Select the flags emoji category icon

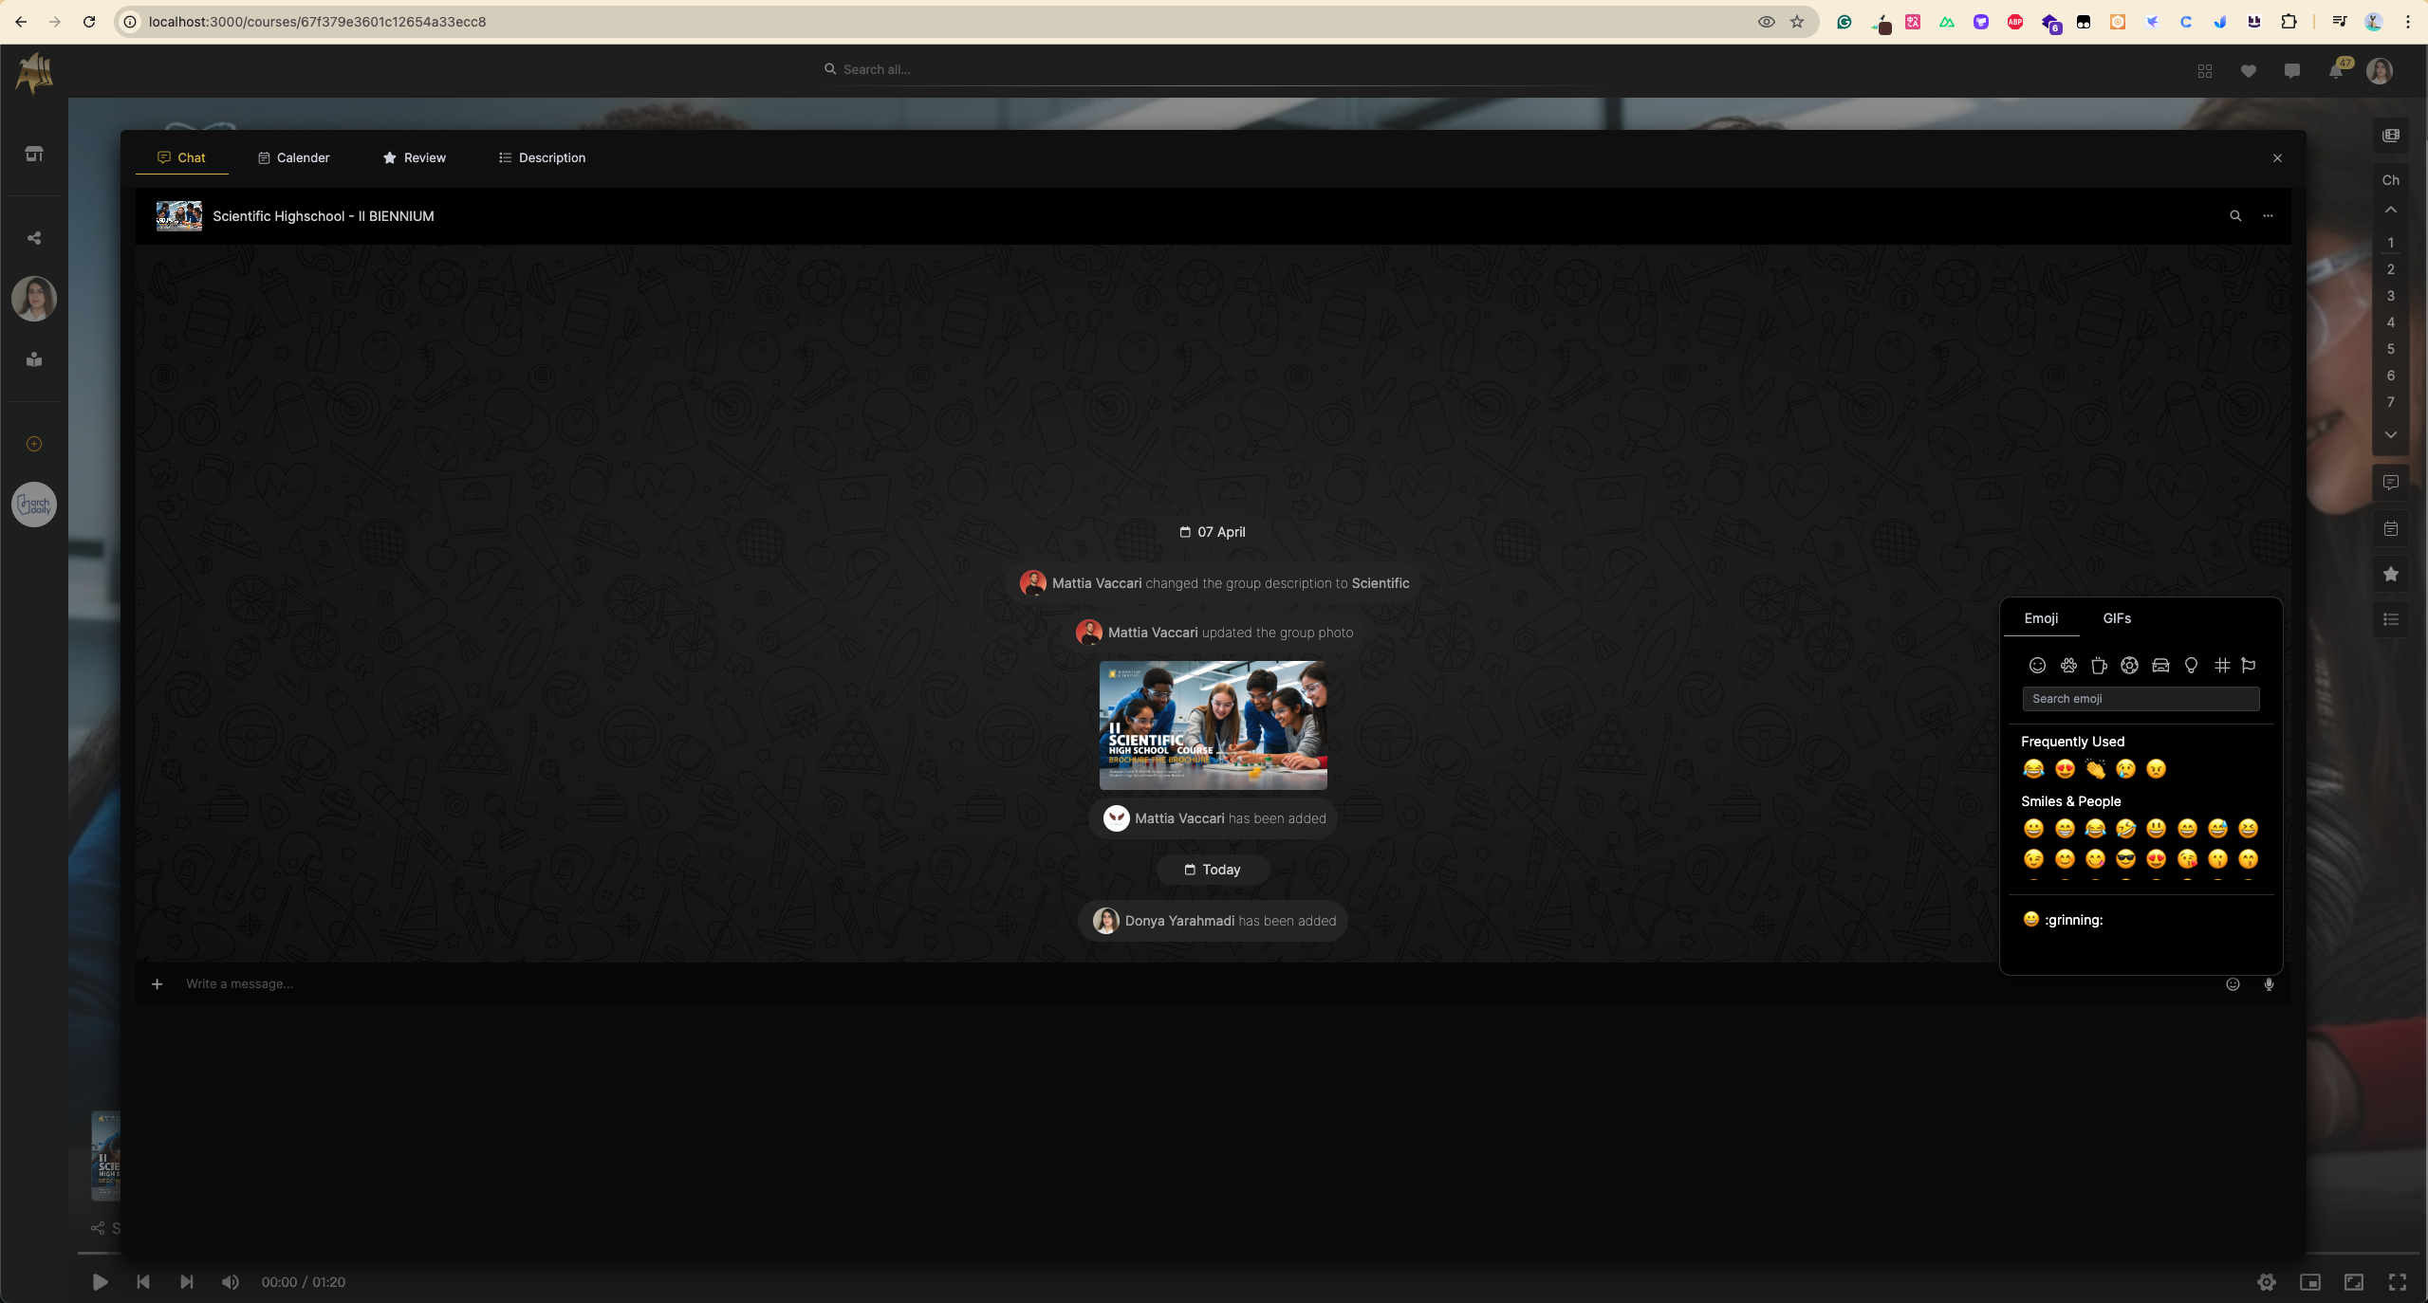point(2248,666)
